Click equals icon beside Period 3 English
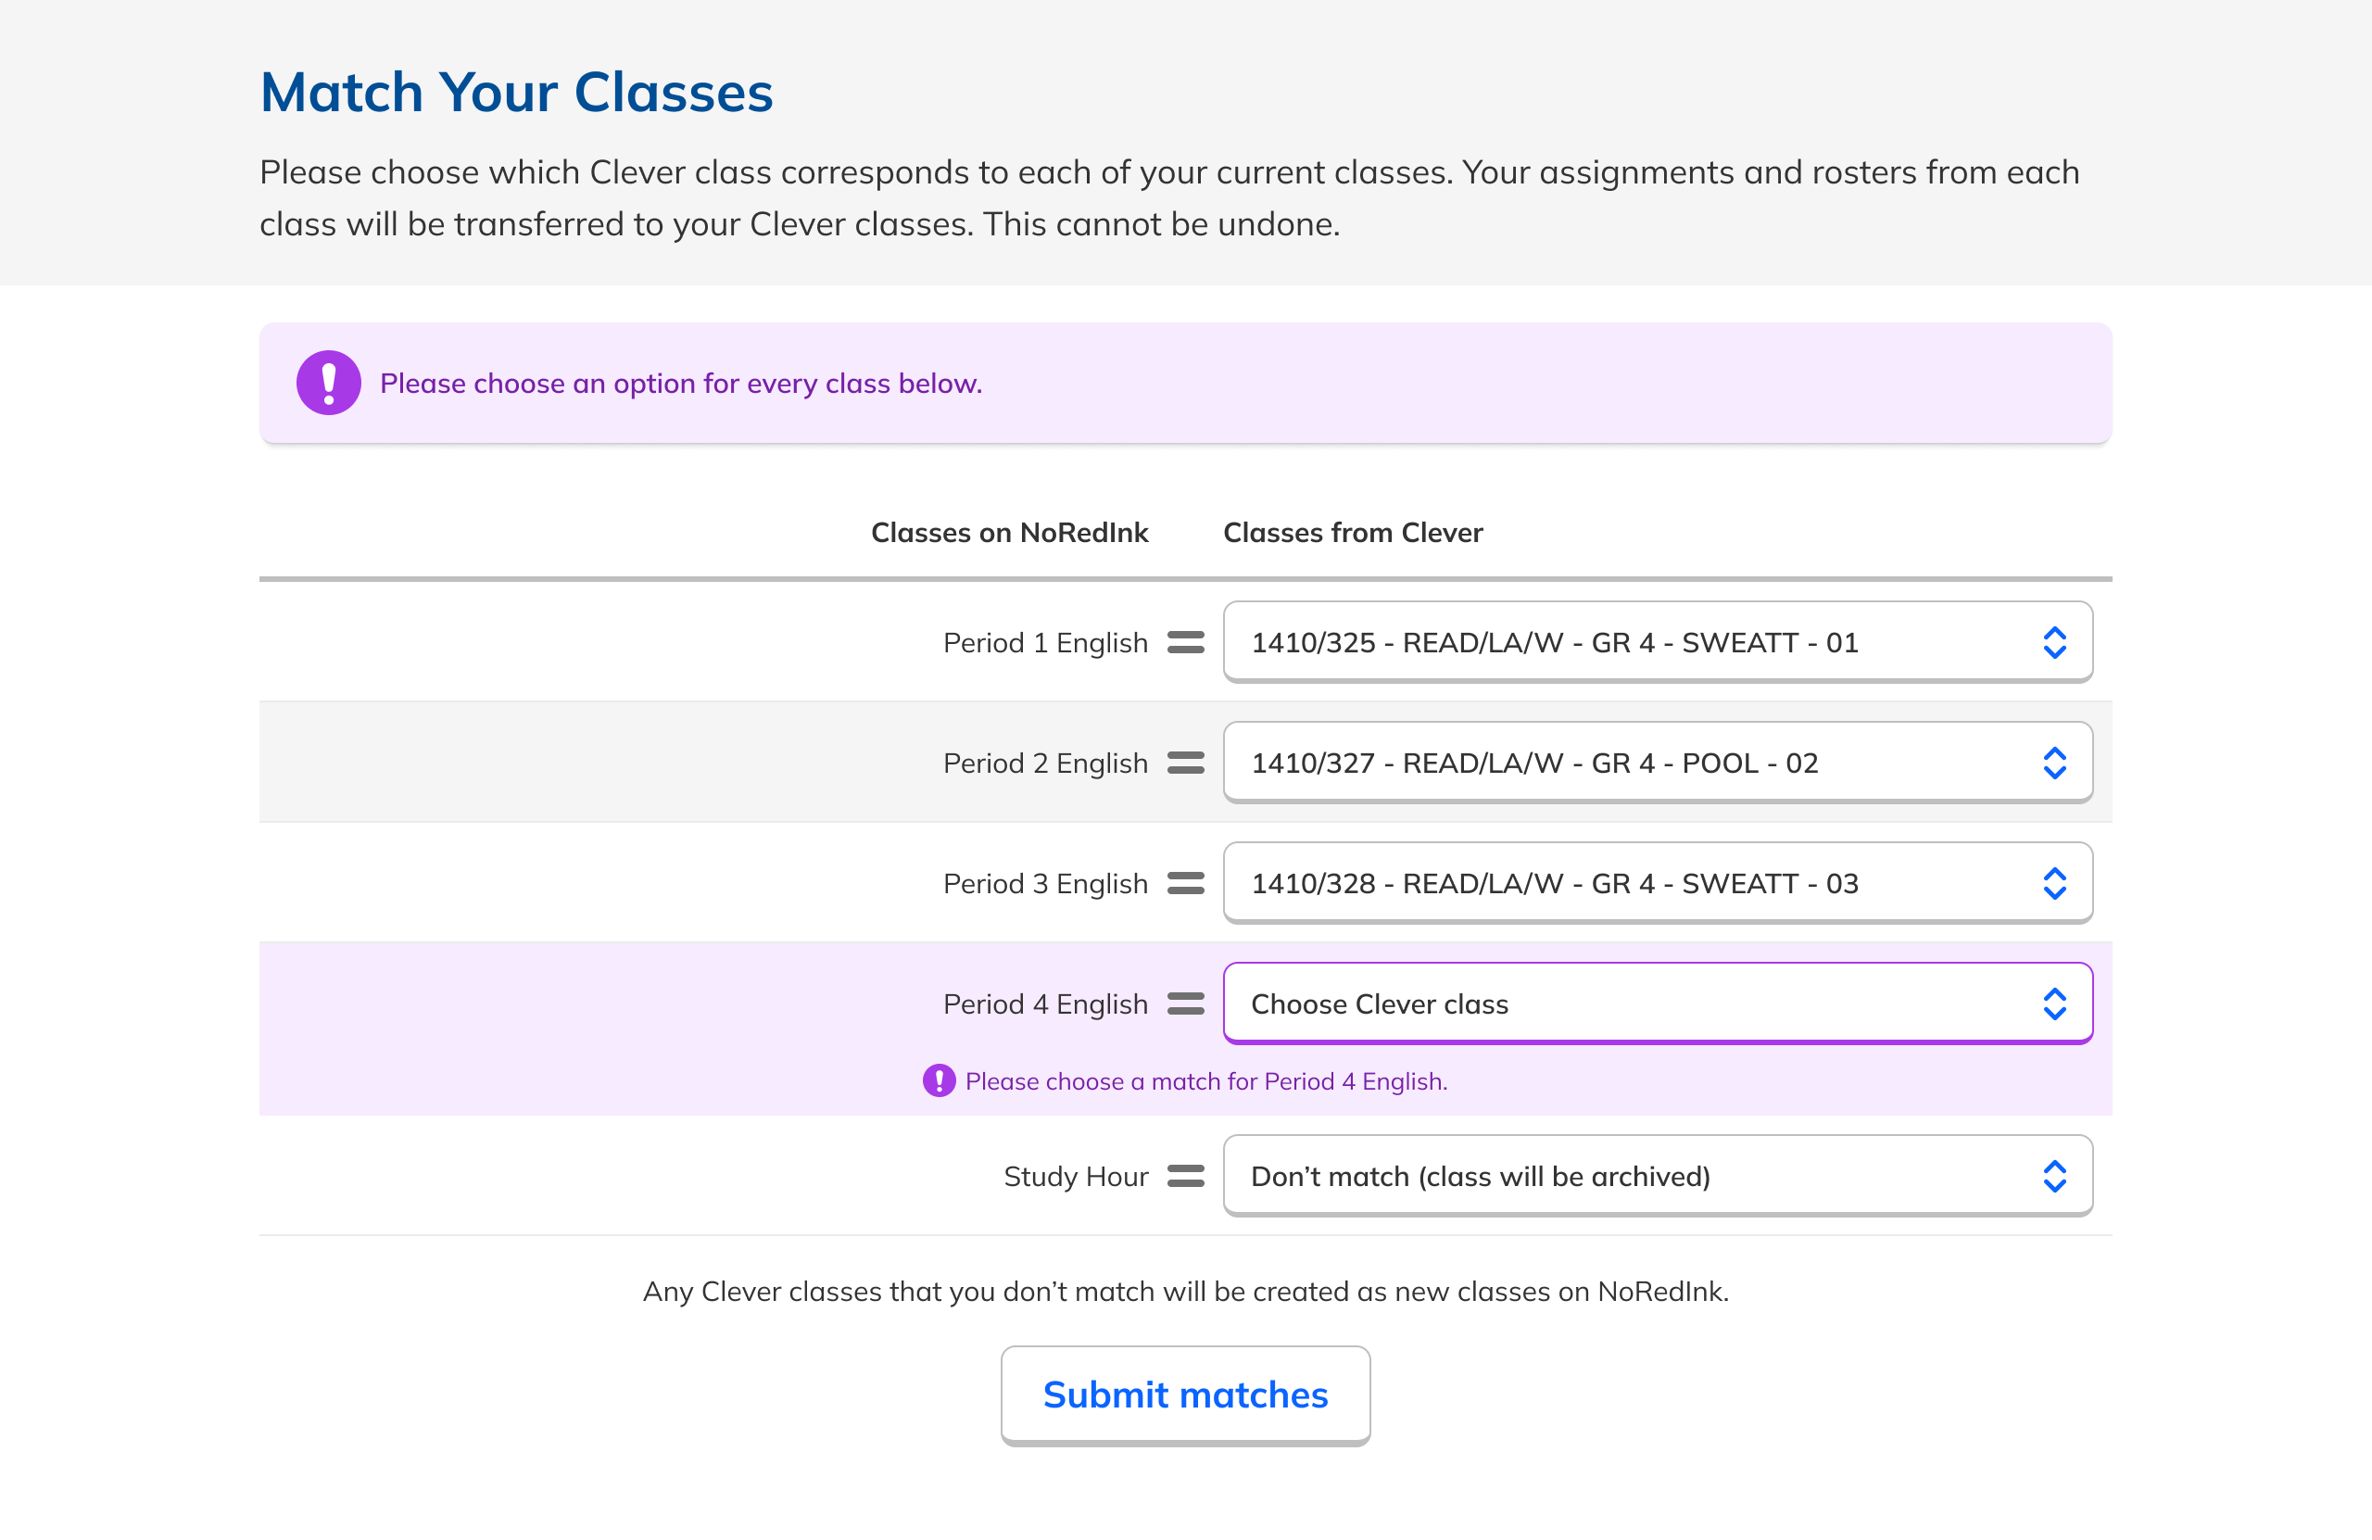 [1185, 883]
